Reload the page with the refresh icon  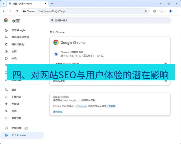tap(17, 11)
